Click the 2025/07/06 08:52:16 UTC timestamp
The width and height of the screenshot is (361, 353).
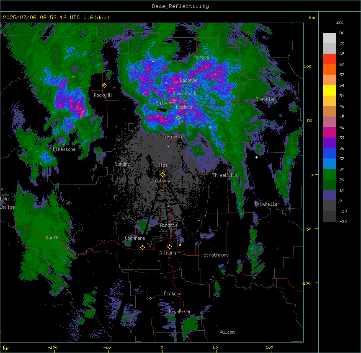[42, 18]
